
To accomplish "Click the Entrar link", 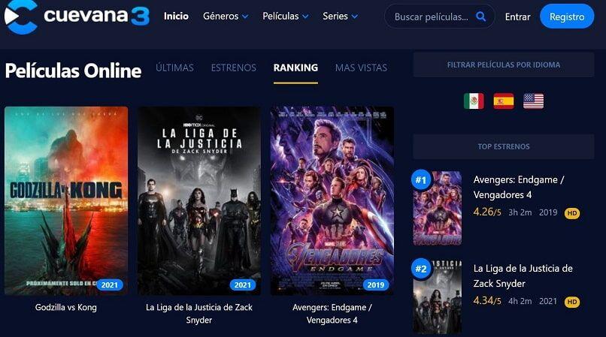I will [x=517, y=17].
